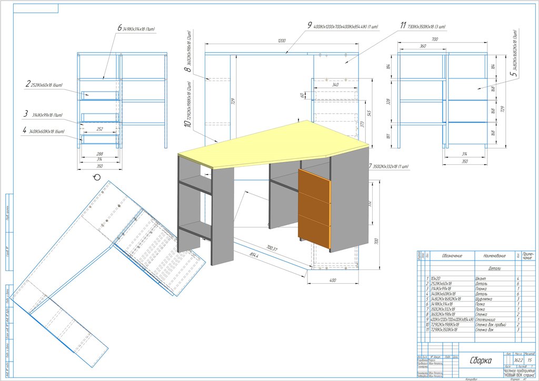Select the "Столешница" part name
Screen dimensions: 539x381
tap(485, 319)
